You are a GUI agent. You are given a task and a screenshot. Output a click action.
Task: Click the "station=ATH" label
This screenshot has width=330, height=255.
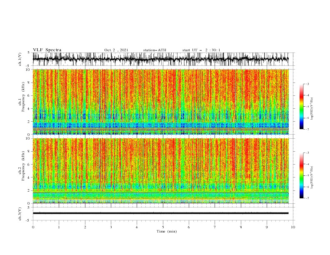point(155,50)
